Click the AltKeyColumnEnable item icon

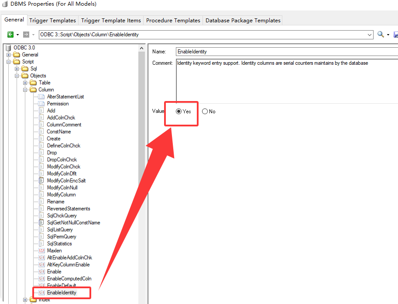click(41, 265)
